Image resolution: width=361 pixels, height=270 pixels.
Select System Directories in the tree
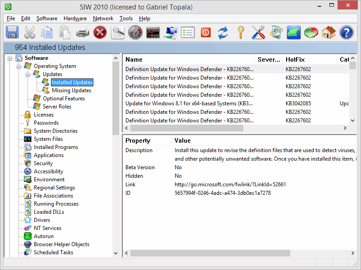click(x=56, y=131)
